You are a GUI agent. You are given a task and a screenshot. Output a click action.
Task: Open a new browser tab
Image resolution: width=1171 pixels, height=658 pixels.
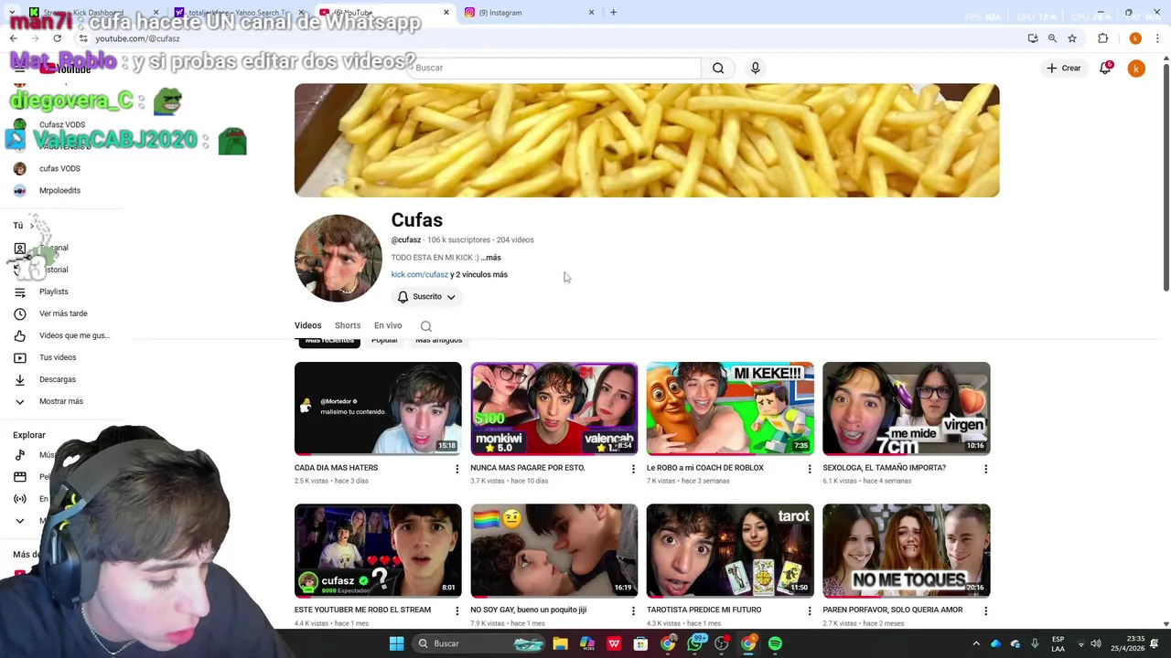[x=613, y=12]
